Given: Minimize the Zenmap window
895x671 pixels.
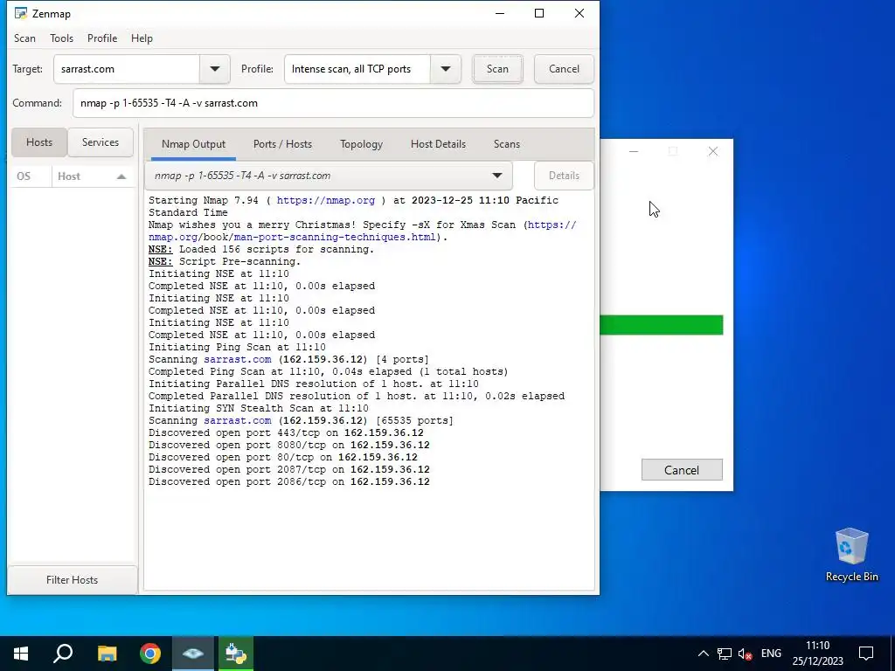Looking at the screenshot, I should tap(500, 13).
